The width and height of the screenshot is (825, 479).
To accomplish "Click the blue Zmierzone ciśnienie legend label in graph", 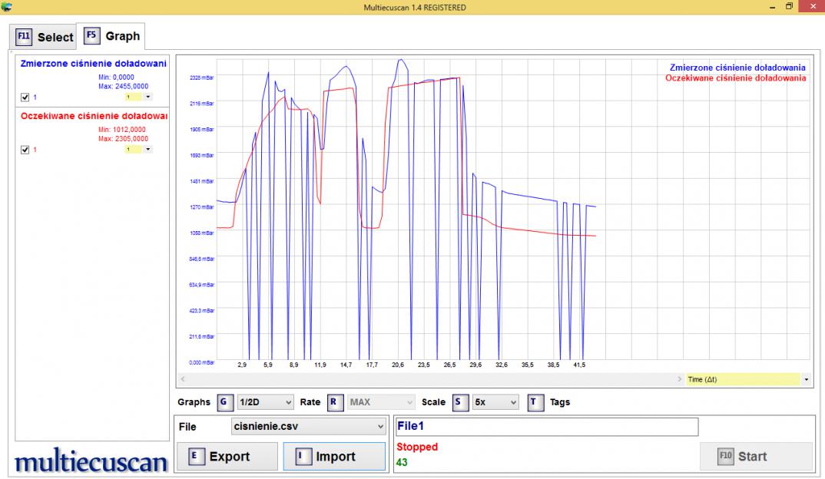I will click(x=737, y=68).
